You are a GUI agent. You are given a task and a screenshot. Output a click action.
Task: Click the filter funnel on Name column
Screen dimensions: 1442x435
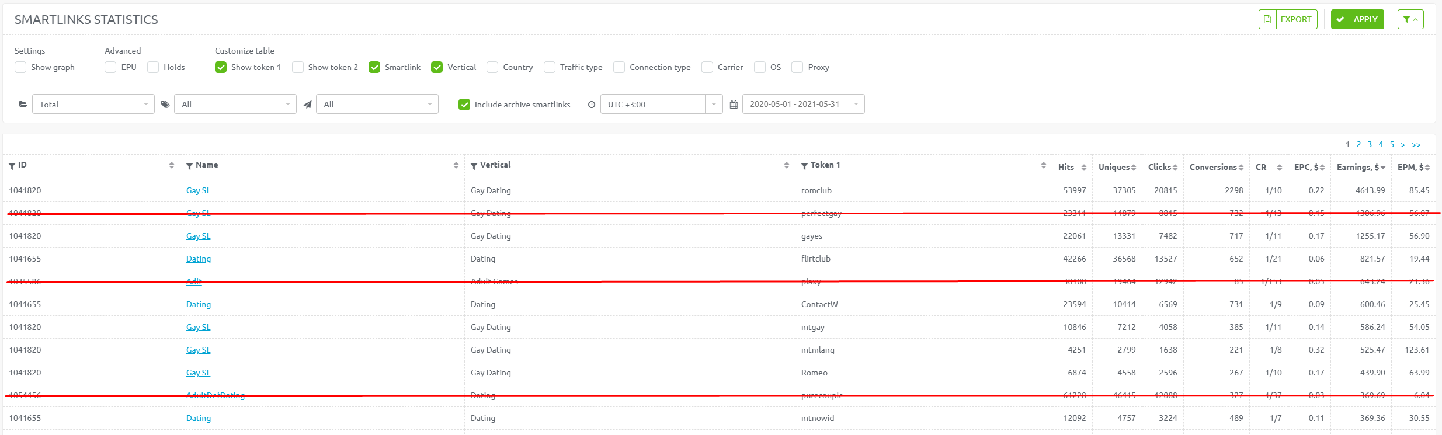189,166
